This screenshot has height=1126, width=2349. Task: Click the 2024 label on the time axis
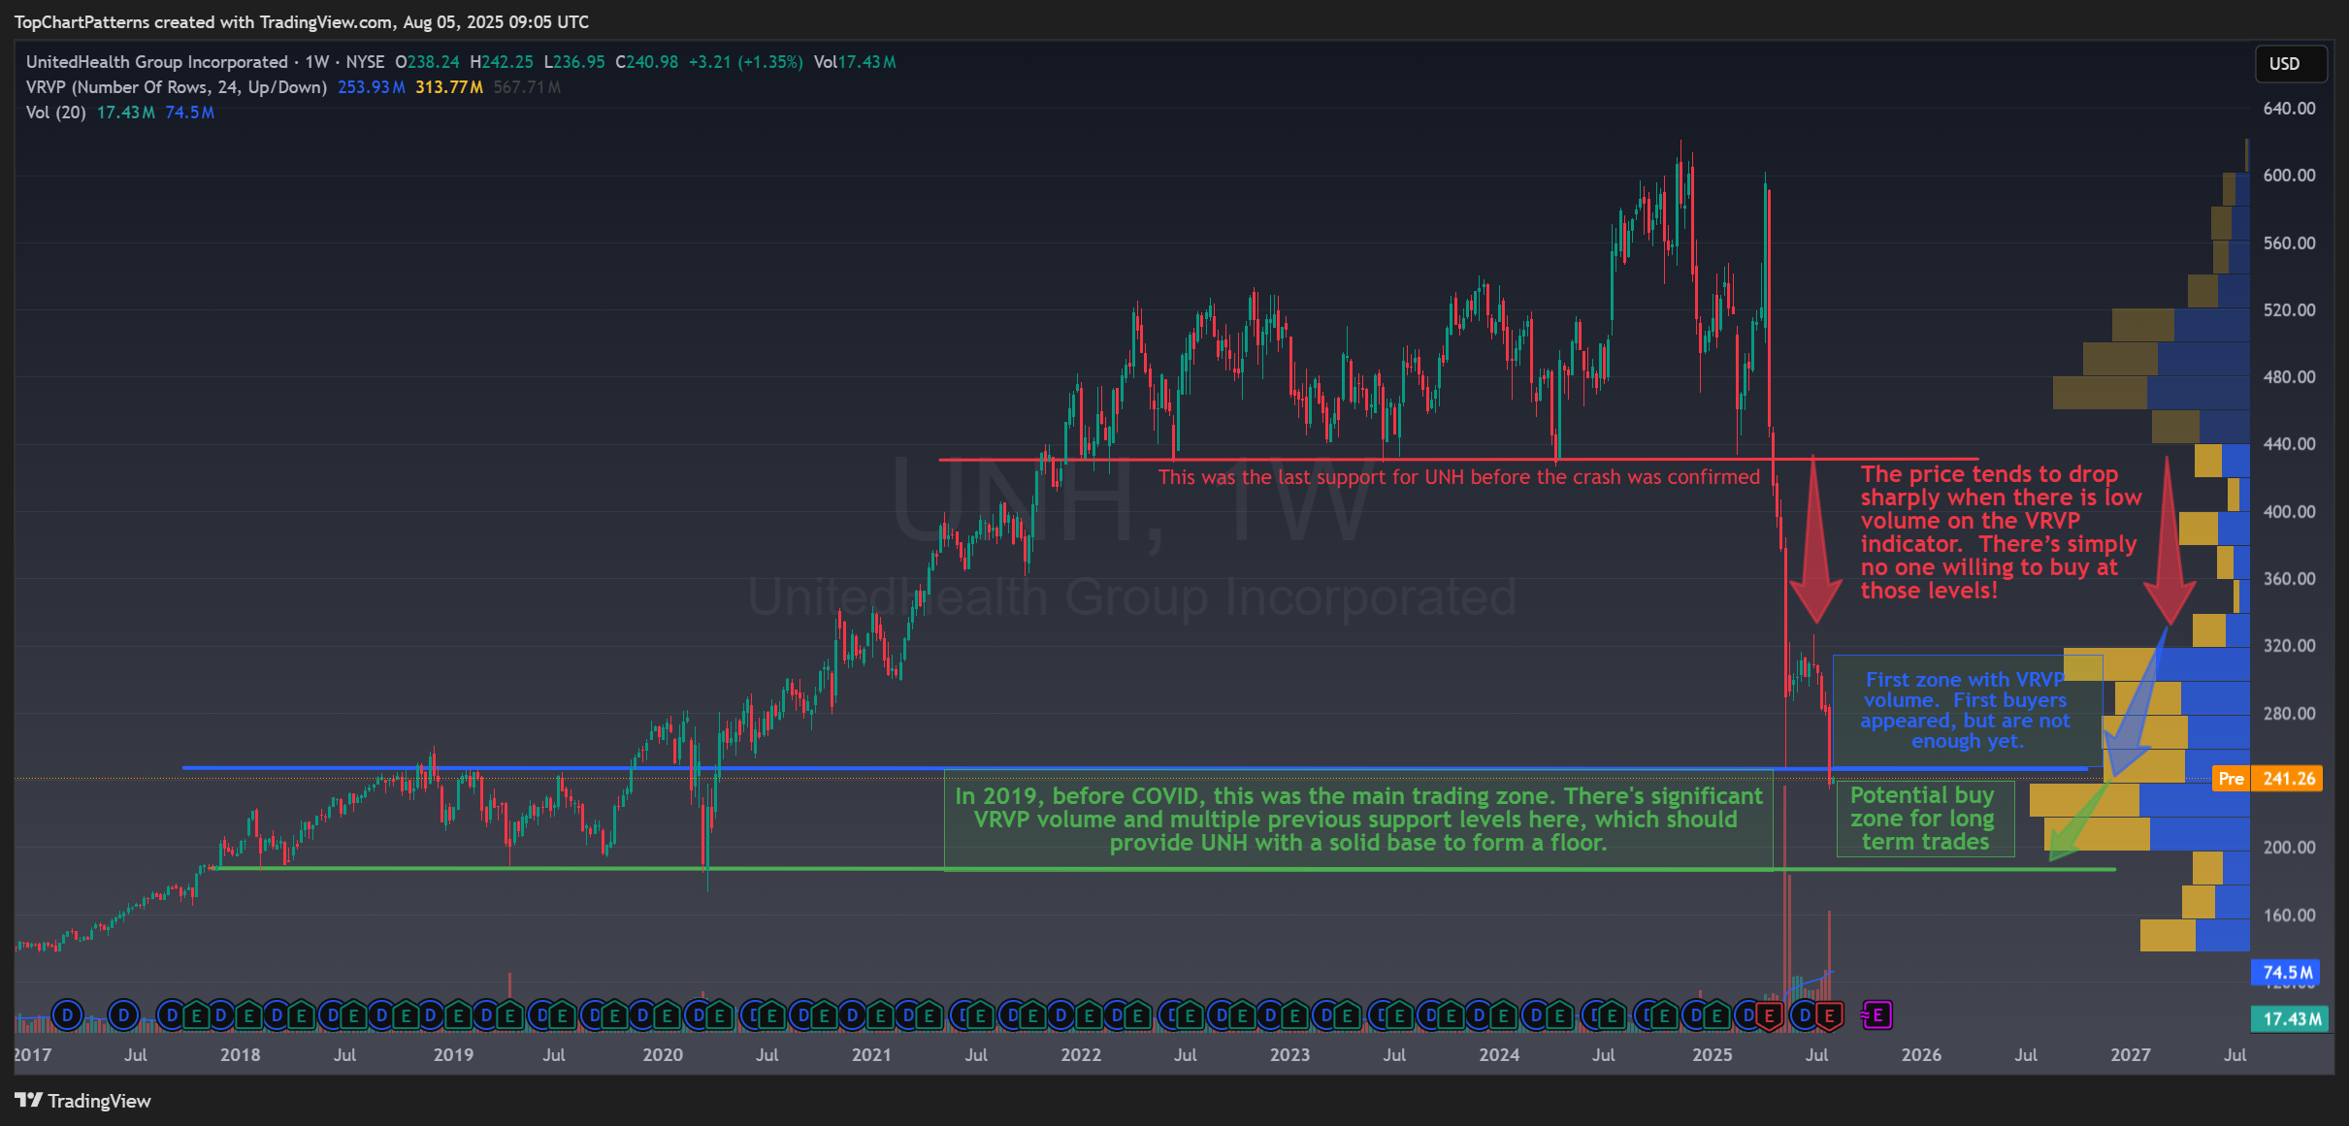click(1499, 1055)
